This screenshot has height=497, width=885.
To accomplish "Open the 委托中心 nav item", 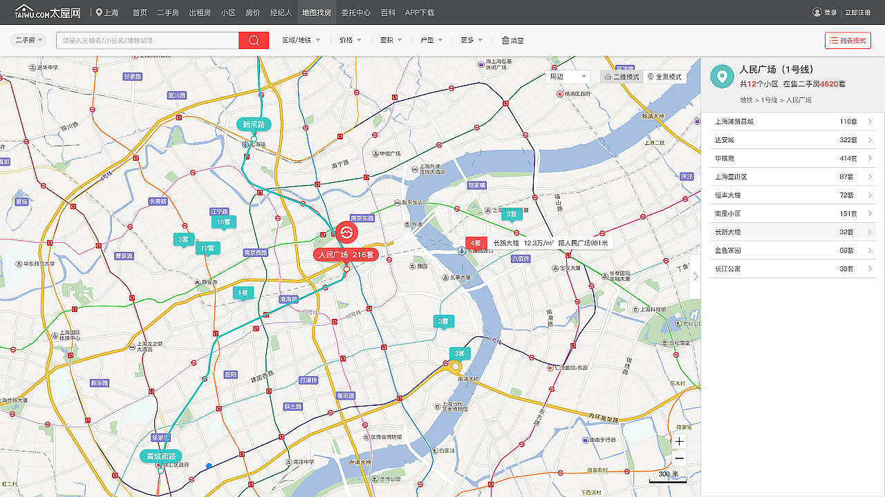I will coord(355,12).
